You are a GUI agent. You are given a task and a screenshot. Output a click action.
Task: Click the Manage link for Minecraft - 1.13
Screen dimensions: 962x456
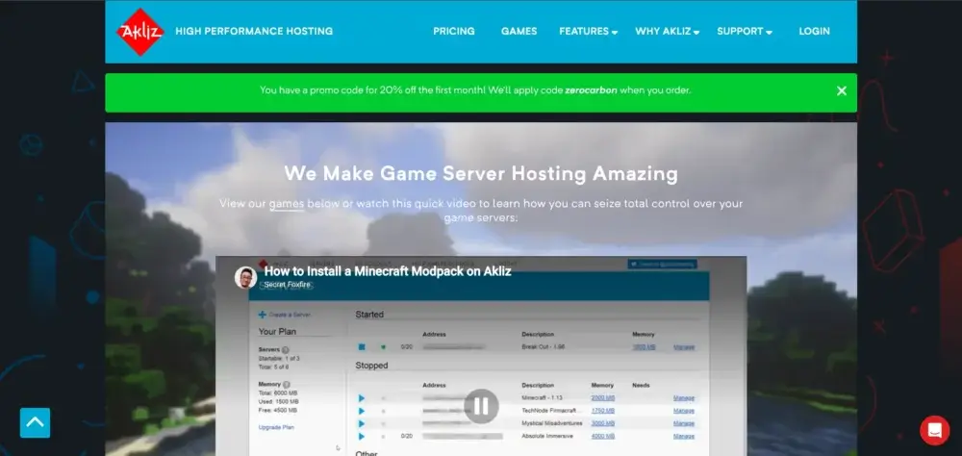pyautogui.click(x=684, y=398)
